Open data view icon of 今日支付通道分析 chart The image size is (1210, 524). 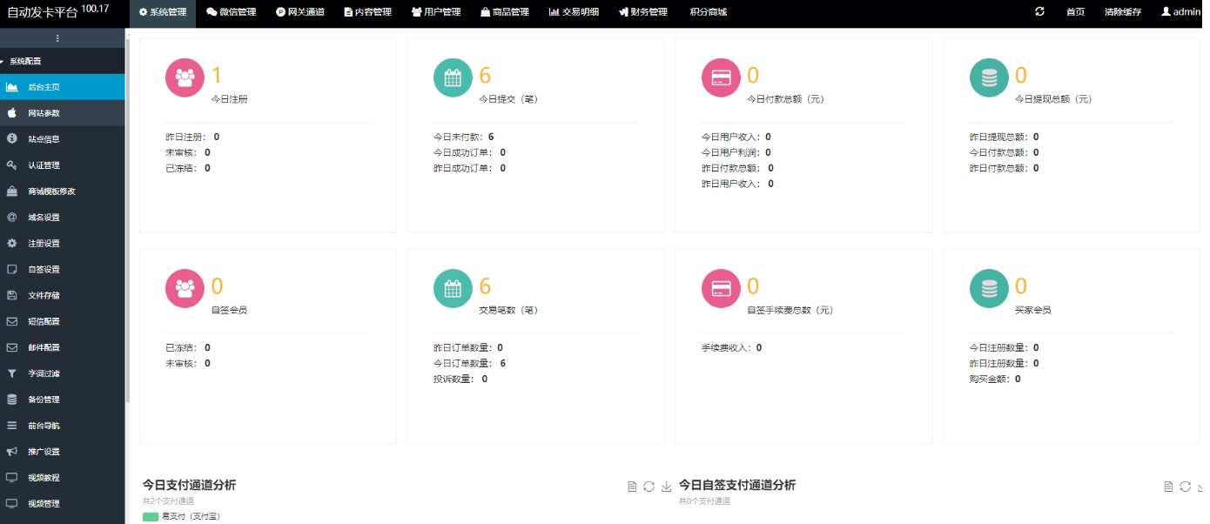[x=633, y=487]
